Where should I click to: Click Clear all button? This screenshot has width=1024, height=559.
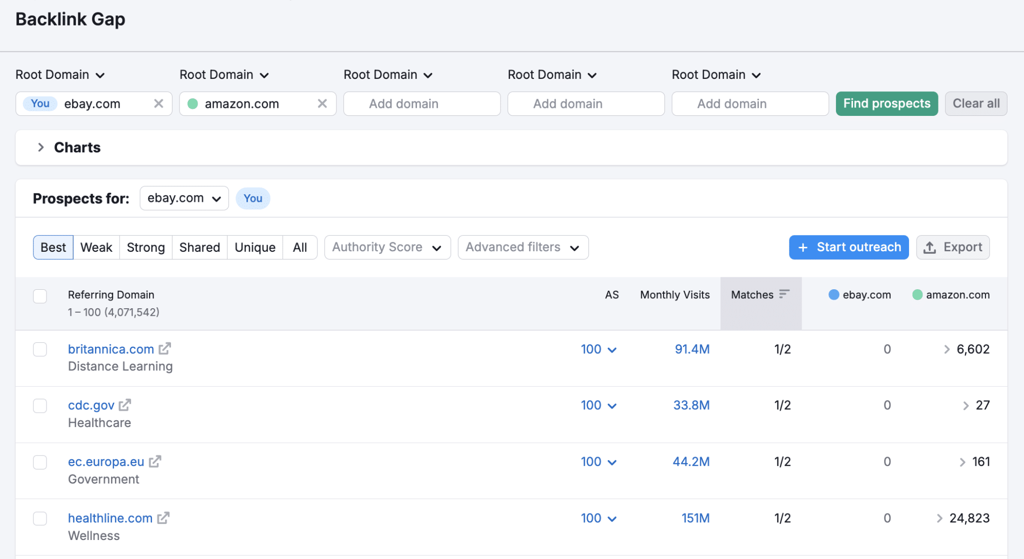[x=976, y=103]
